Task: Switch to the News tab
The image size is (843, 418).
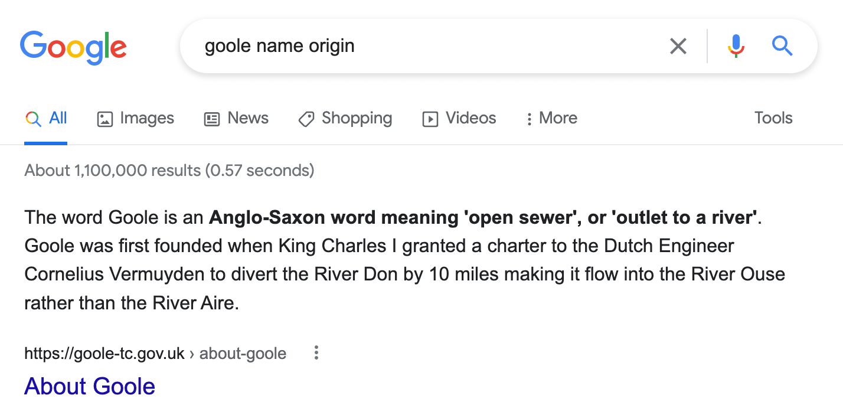Action: (248, 118)
